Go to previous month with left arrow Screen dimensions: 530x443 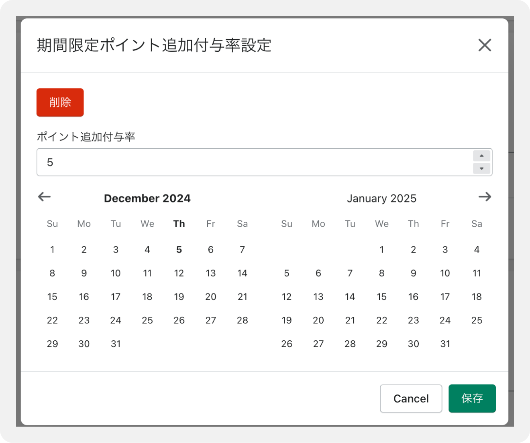click(x=44, y=197)
